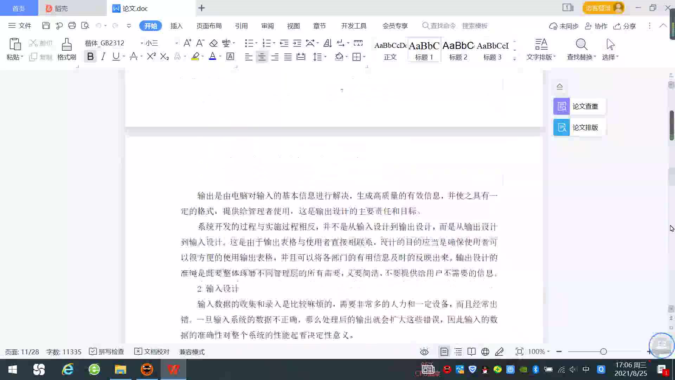The image size is (675, 380).
Task: Click the Text Layout icon
Action: pos(541,45)
